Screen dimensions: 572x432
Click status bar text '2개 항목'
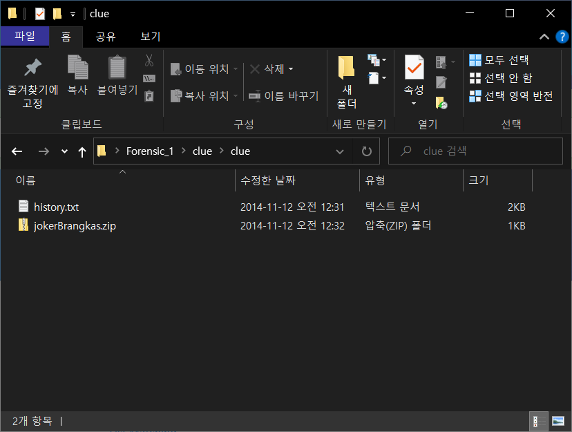pyautogui.click(x=32, y=421)
